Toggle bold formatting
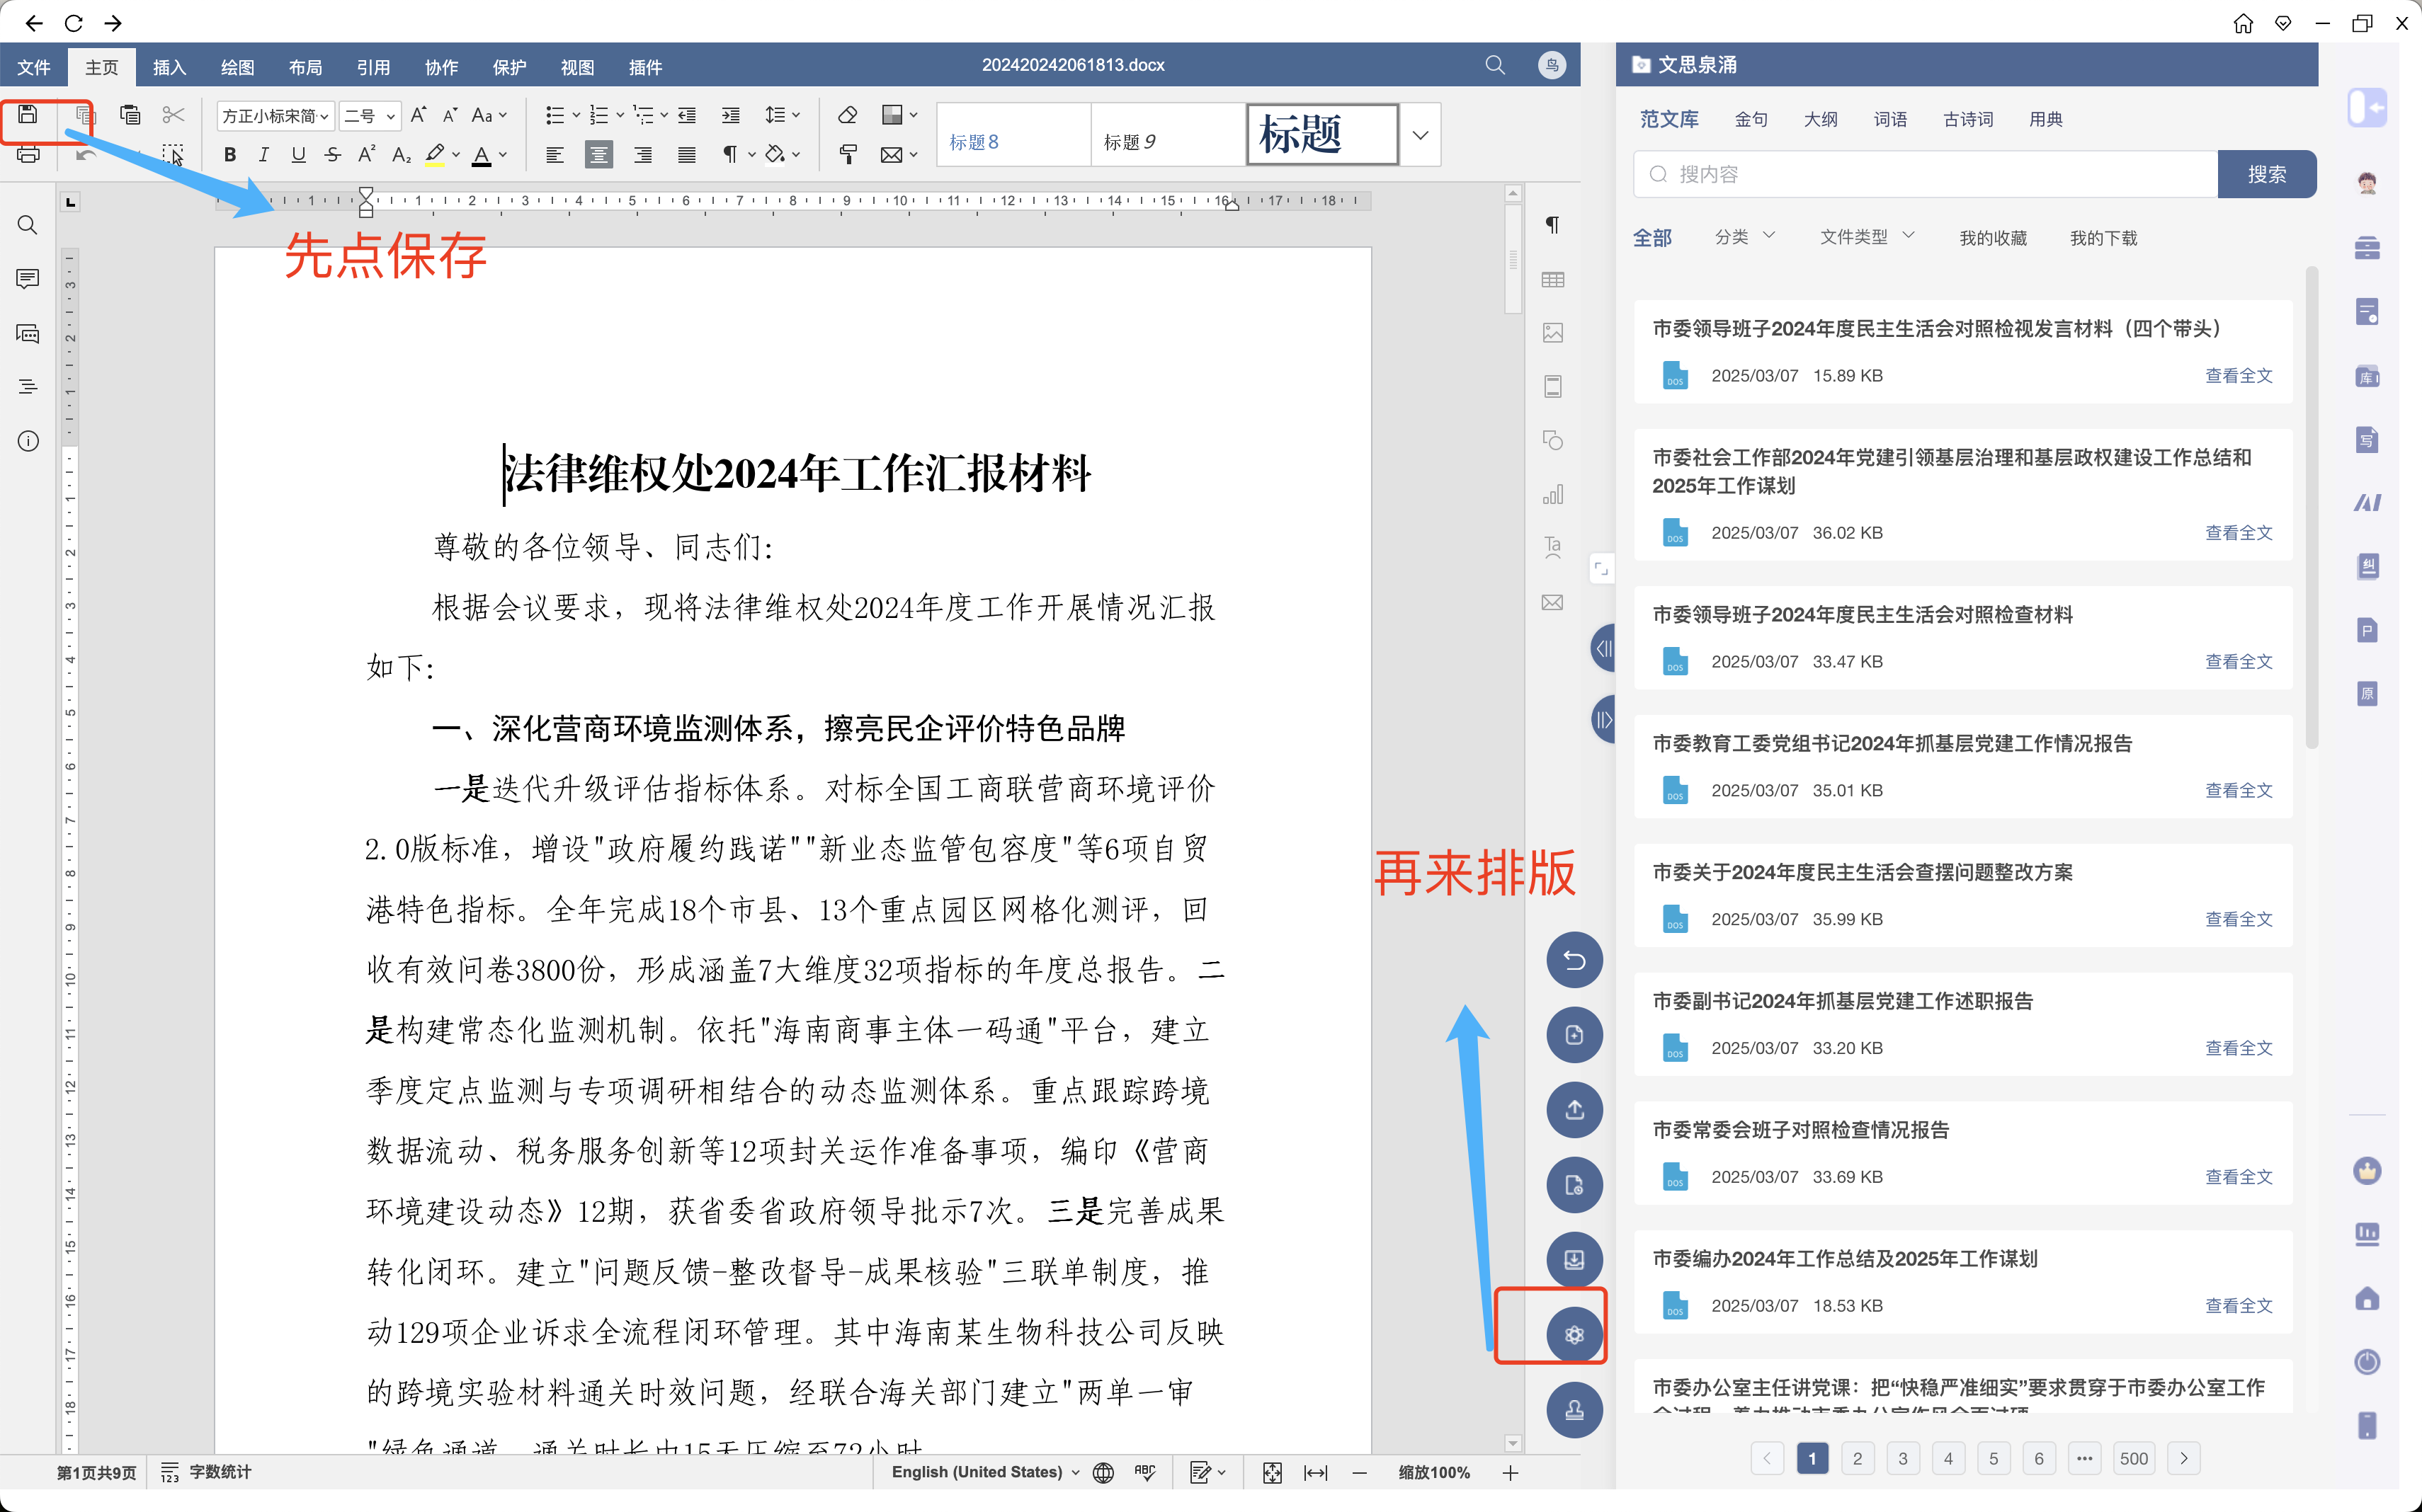 coord(230,155)
